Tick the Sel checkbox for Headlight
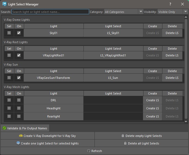The width and height of the screenshot is (189, 155). tap(9, 108)
